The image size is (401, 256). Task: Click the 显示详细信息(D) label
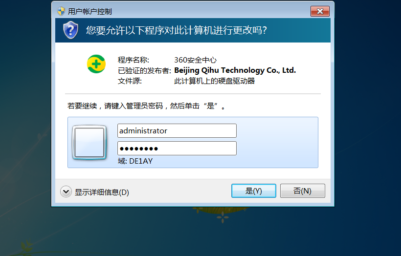coord(102,192)
